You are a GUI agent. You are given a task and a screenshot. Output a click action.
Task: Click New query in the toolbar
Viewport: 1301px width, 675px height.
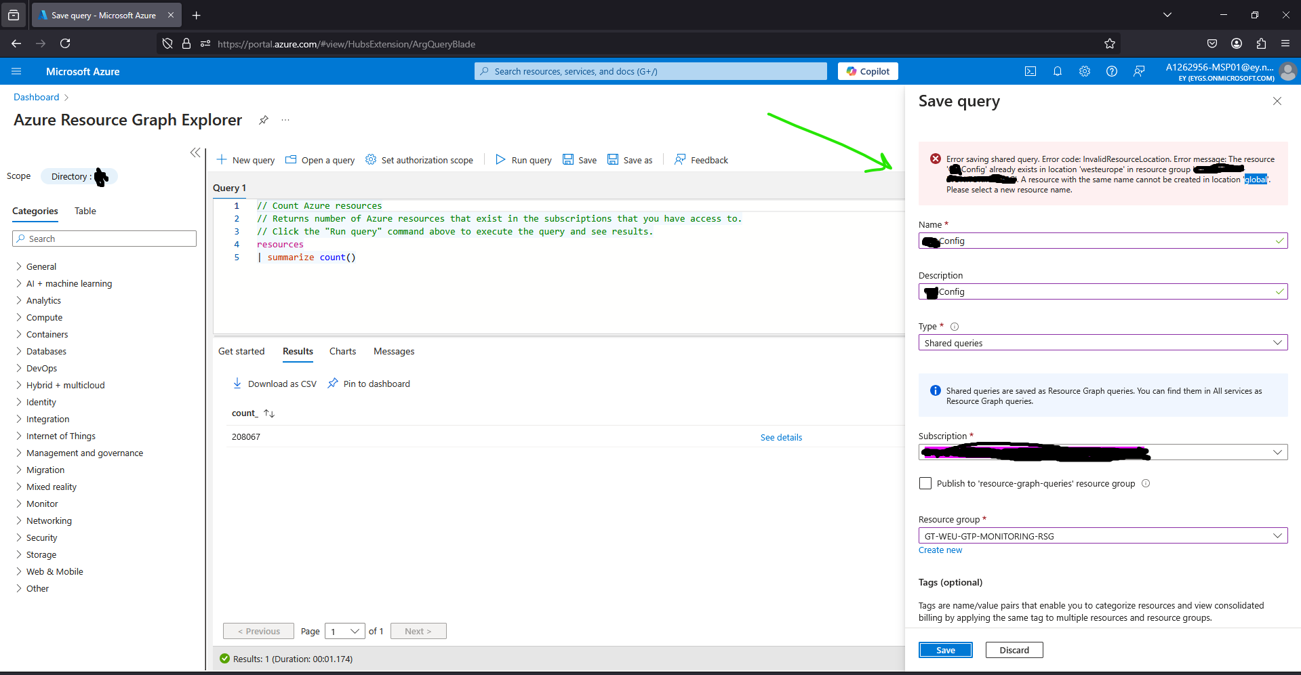point(245,160)
